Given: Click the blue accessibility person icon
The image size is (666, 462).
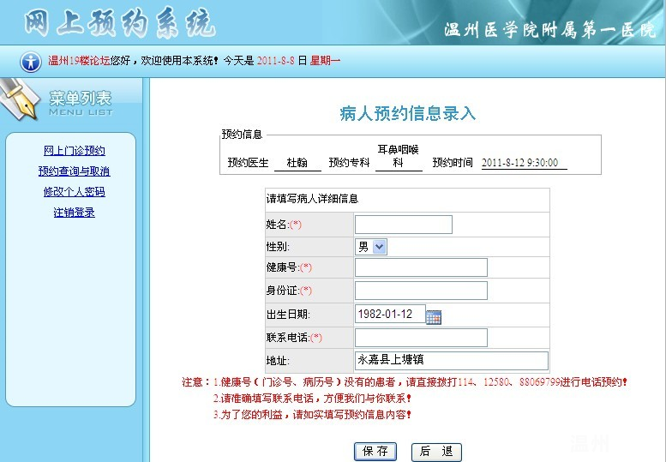Looking at the screenshot, I should click(31, 62).
